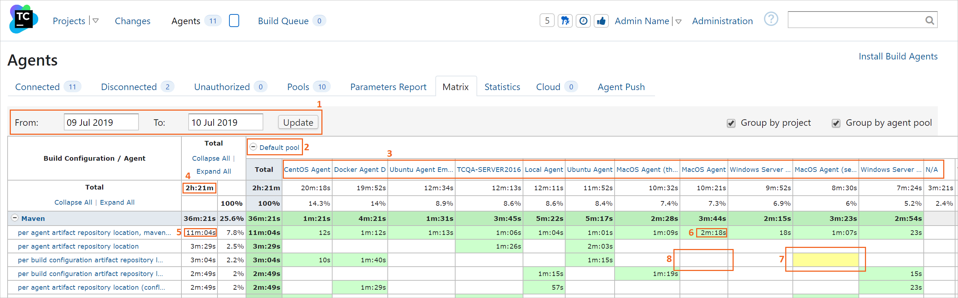This screenshot has height=298, width=958.
Task: Click the running builds counter showing 5
Action: tap(547, 21)
